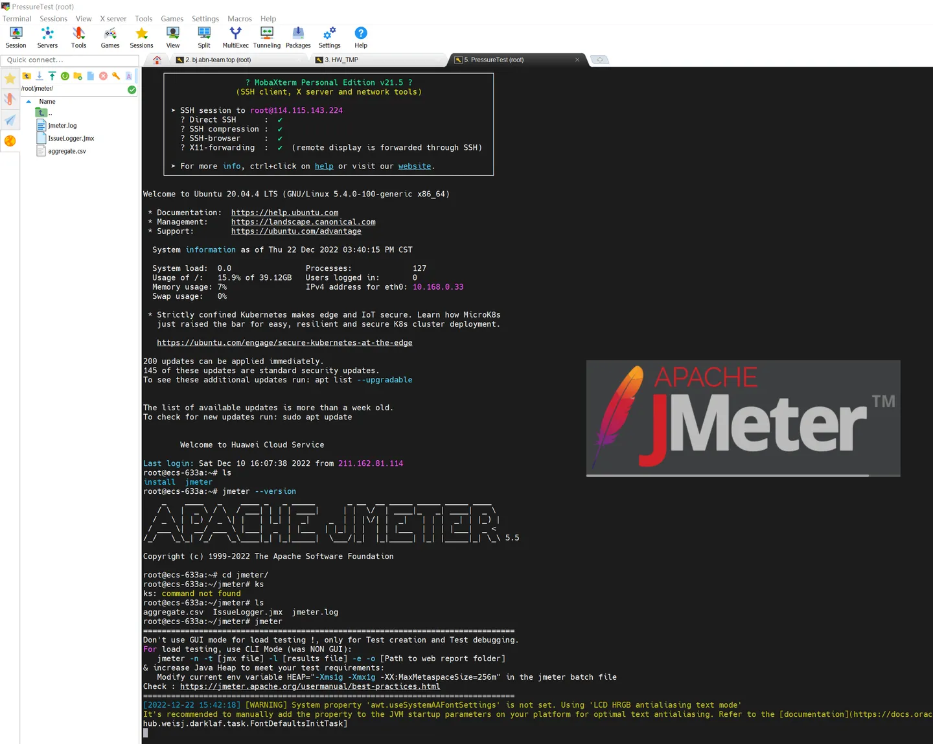Select the IssueLogger.jmx file
Viewport: 933px width, 744px height.
click(71, 139)
